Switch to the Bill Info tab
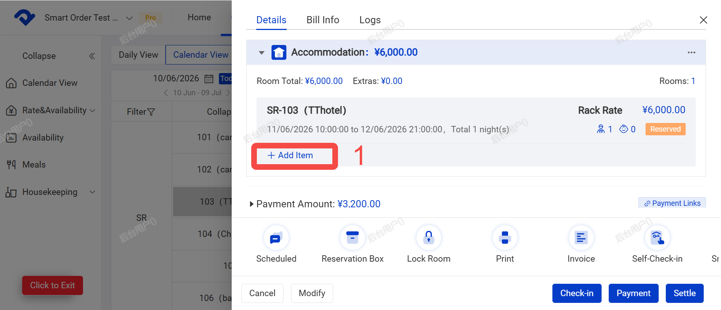This screenshot has width=721, height=310. point(323,20)
